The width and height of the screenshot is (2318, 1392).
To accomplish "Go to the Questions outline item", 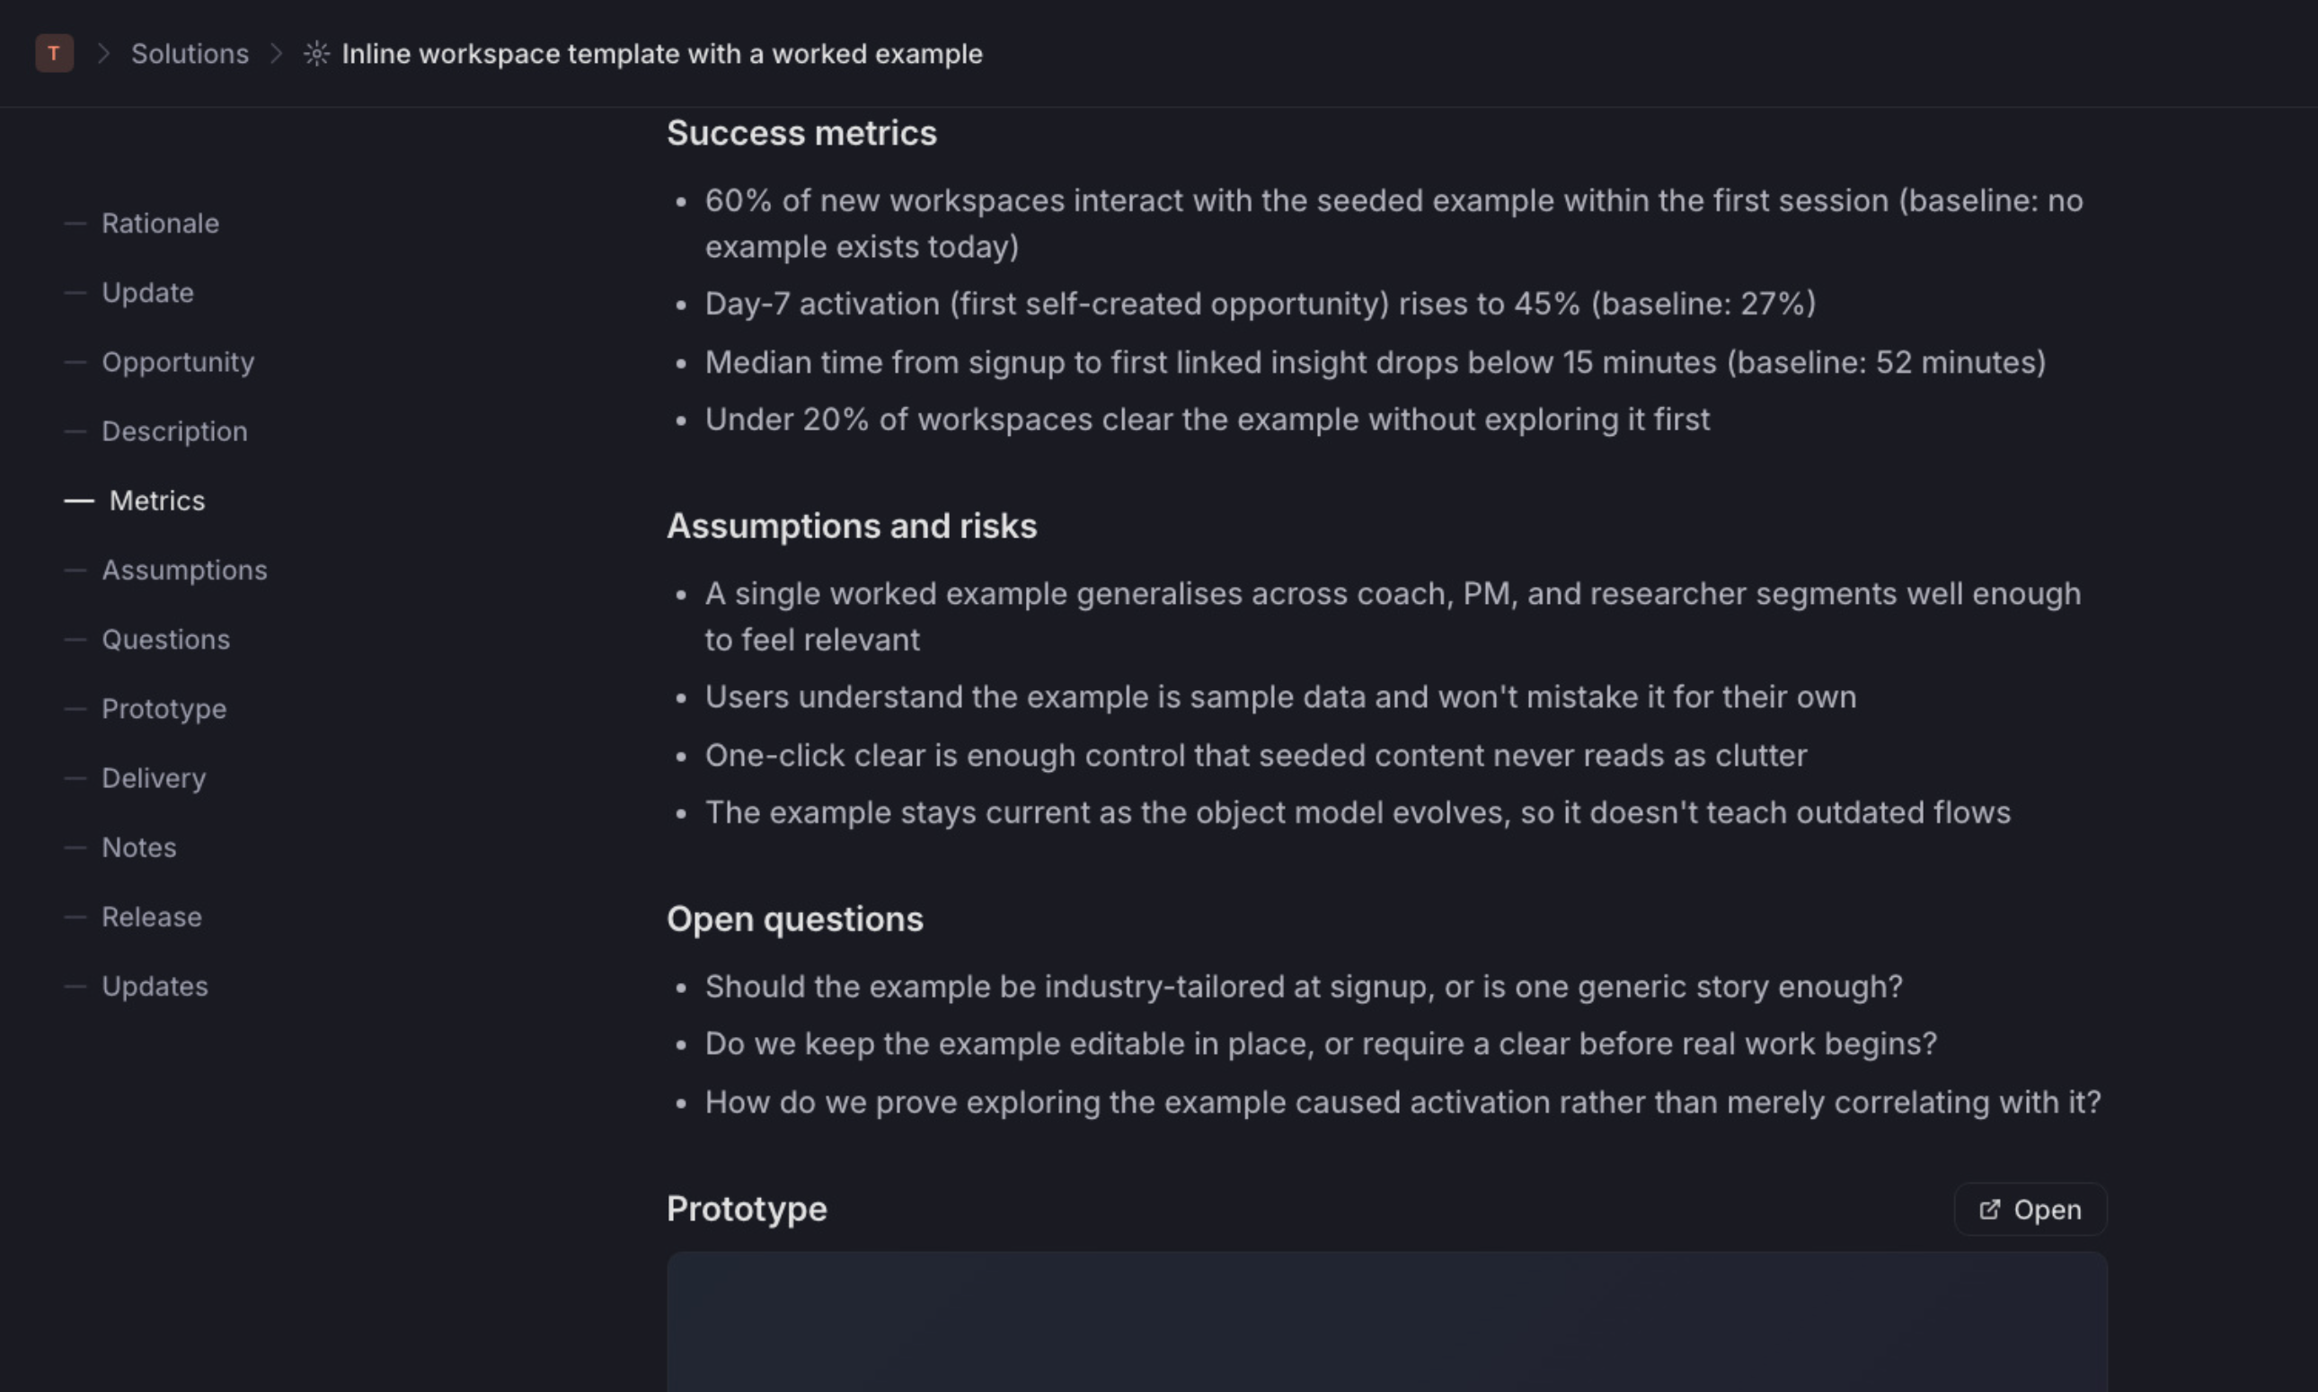I will point(166,640).
